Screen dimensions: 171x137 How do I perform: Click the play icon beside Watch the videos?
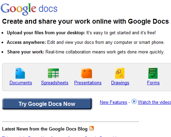tap(134, 101)
